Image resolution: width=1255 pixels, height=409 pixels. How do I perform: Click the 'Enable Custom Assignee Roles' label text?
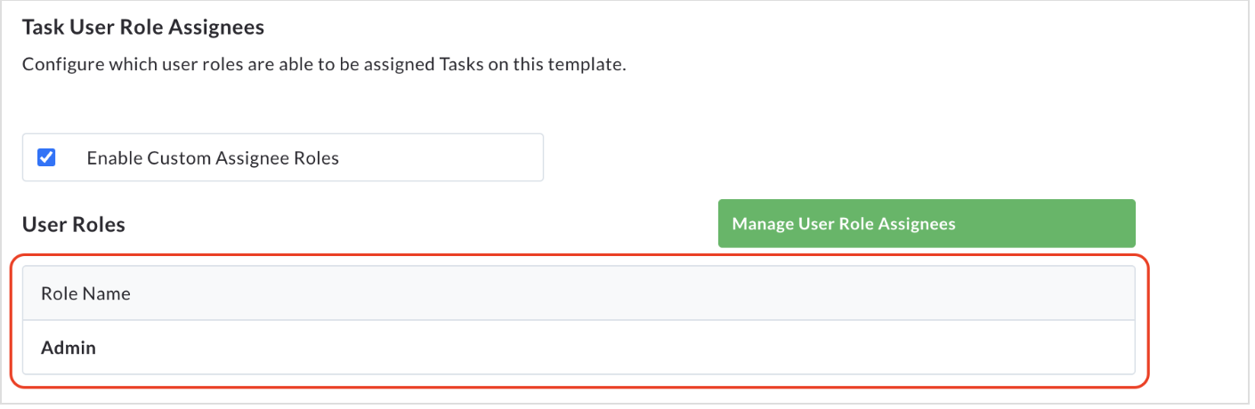tap(213, 158)
